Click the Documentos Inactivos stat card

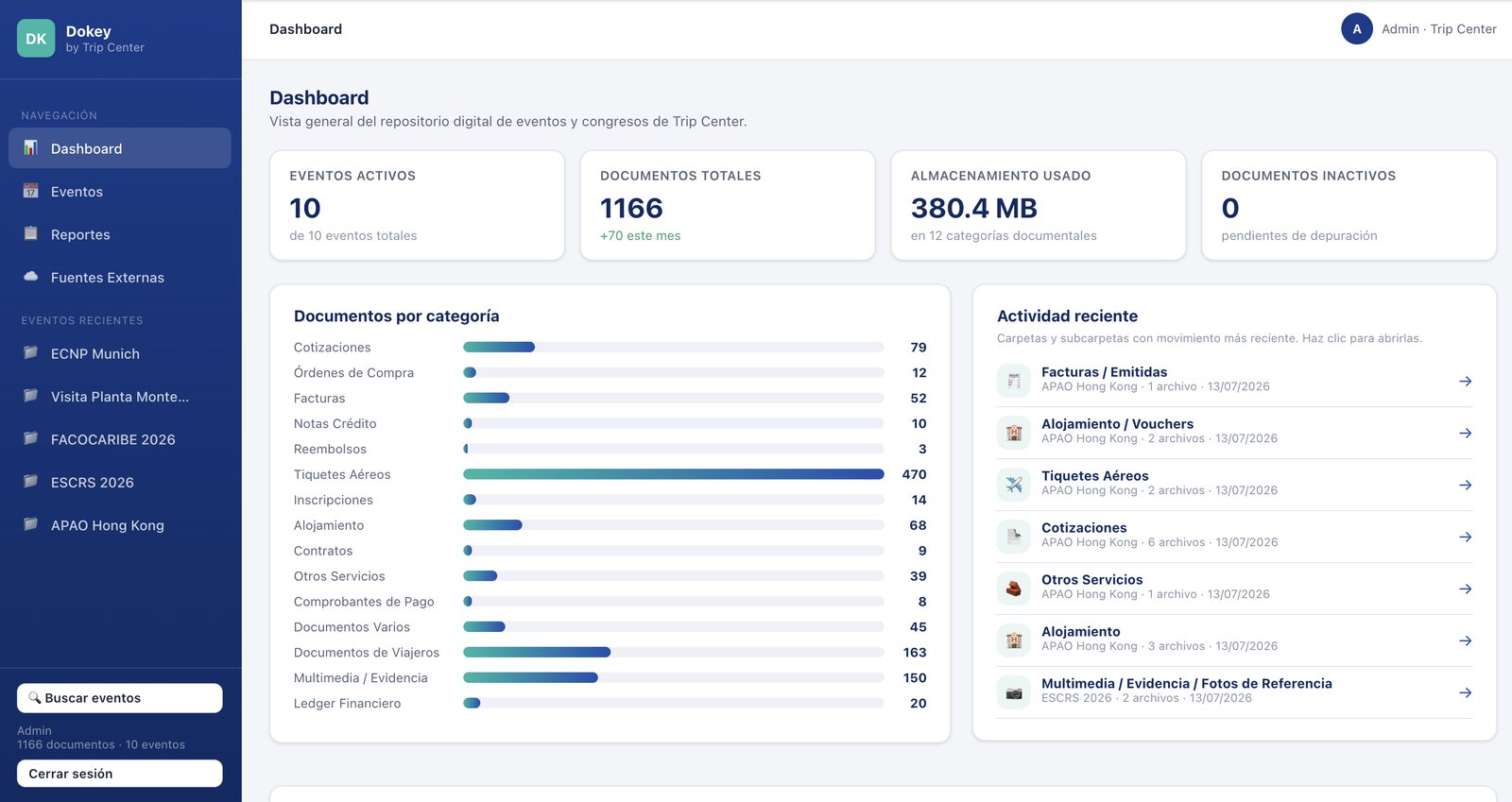point(1349,205)
